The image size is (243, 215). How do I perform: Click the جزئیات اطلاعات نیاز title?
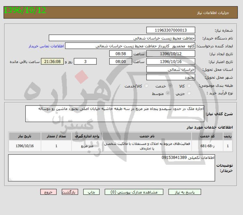(x=213, y=13)
